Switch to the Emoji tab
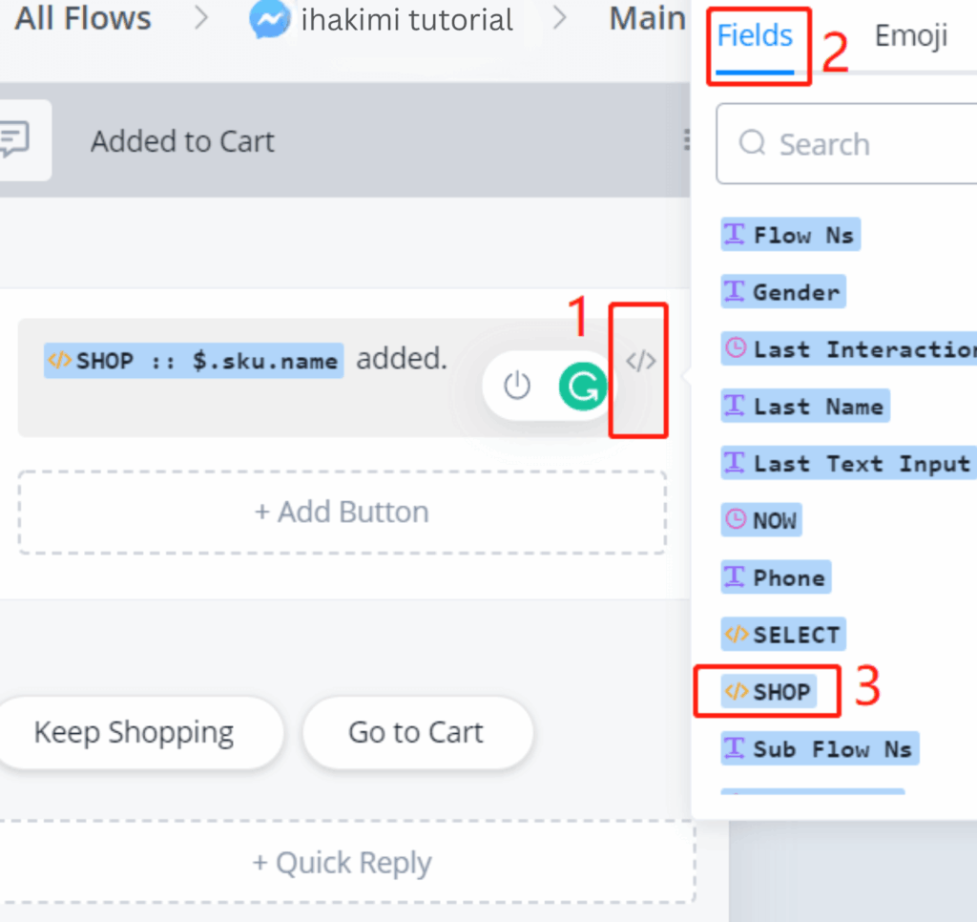 pyautogui.click(x=910, y=36)
